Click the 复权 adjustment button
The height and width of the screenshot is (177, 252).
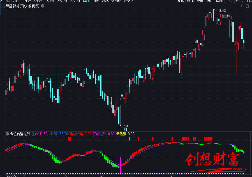[x=181, y=1]
